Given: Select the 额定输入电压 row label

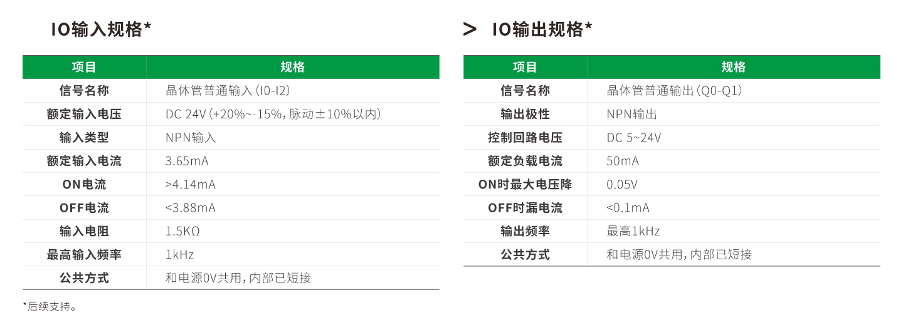Looking at the screenshot, I should point(84,114).
